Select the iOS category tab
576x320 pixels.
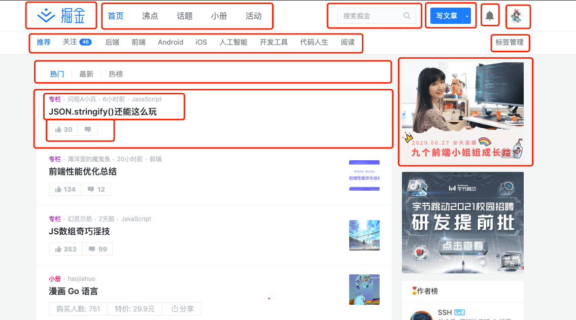[201, 42]
